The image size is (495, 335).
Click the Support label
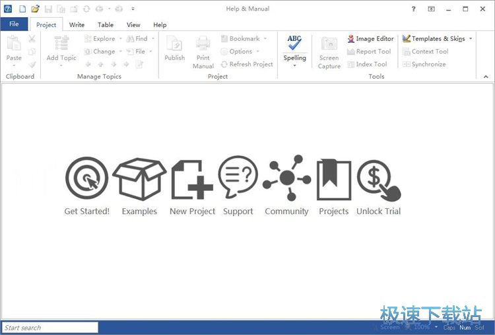238,211
